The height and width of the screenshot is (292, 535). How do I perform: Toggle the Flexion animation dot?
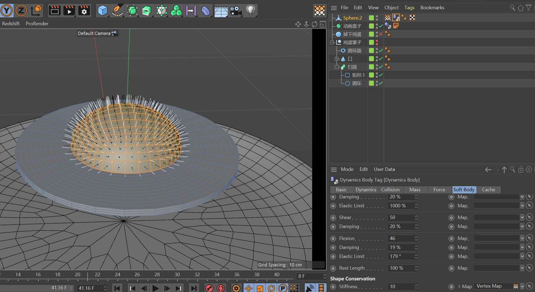(x=333, y=239)
